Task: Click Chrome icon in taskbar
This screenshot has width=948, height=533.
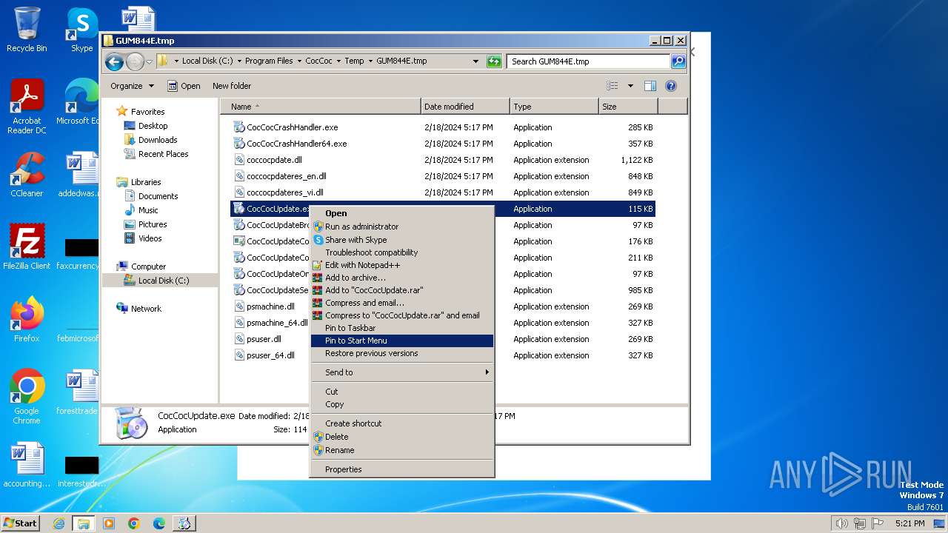Action: pos(134,523)
